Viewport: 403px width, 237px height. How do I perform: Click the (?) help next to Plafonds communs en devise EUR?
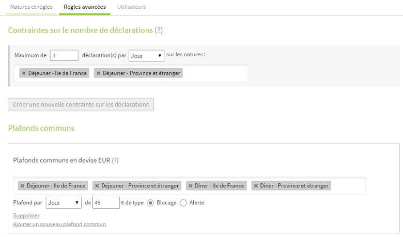(115, 160)
